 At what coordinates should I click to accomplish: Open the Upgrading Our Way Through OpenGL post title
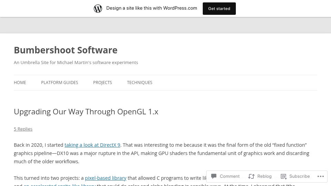pos(86,112)
